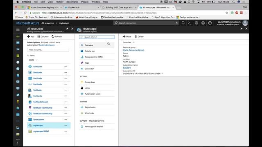The width and height of the screenshot is (262, 147).
Task: Focus the blade Search (Ctrl+/) box
Action: [97, 37]
